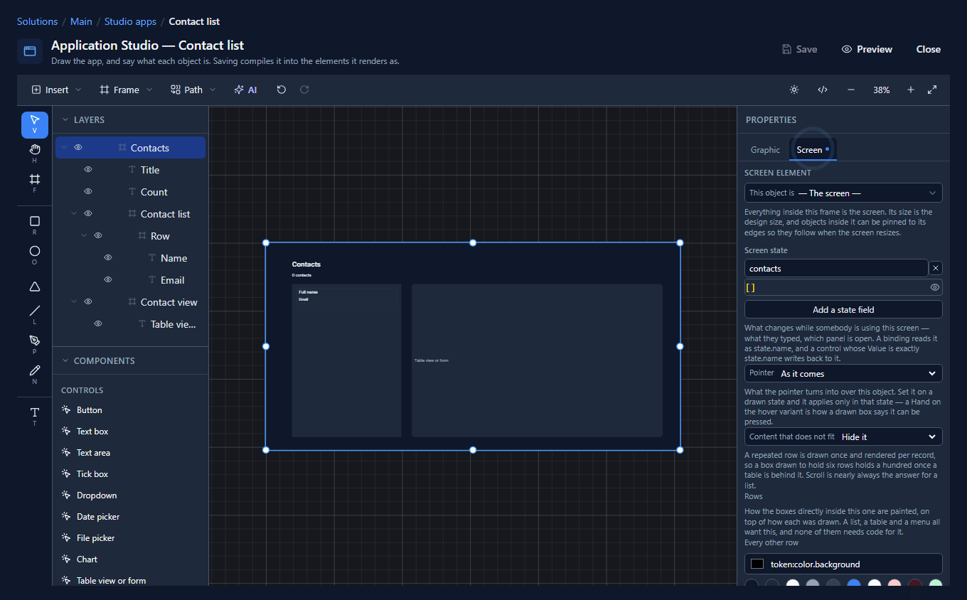Hide the Contacts frame layer
The image size is (967, 600).
point(78,148)
